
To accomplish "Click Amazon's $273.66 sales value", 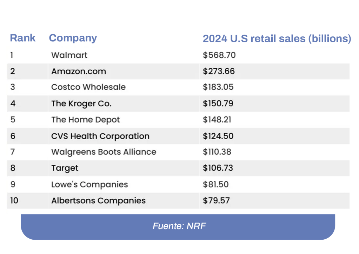I will [219, 71].
